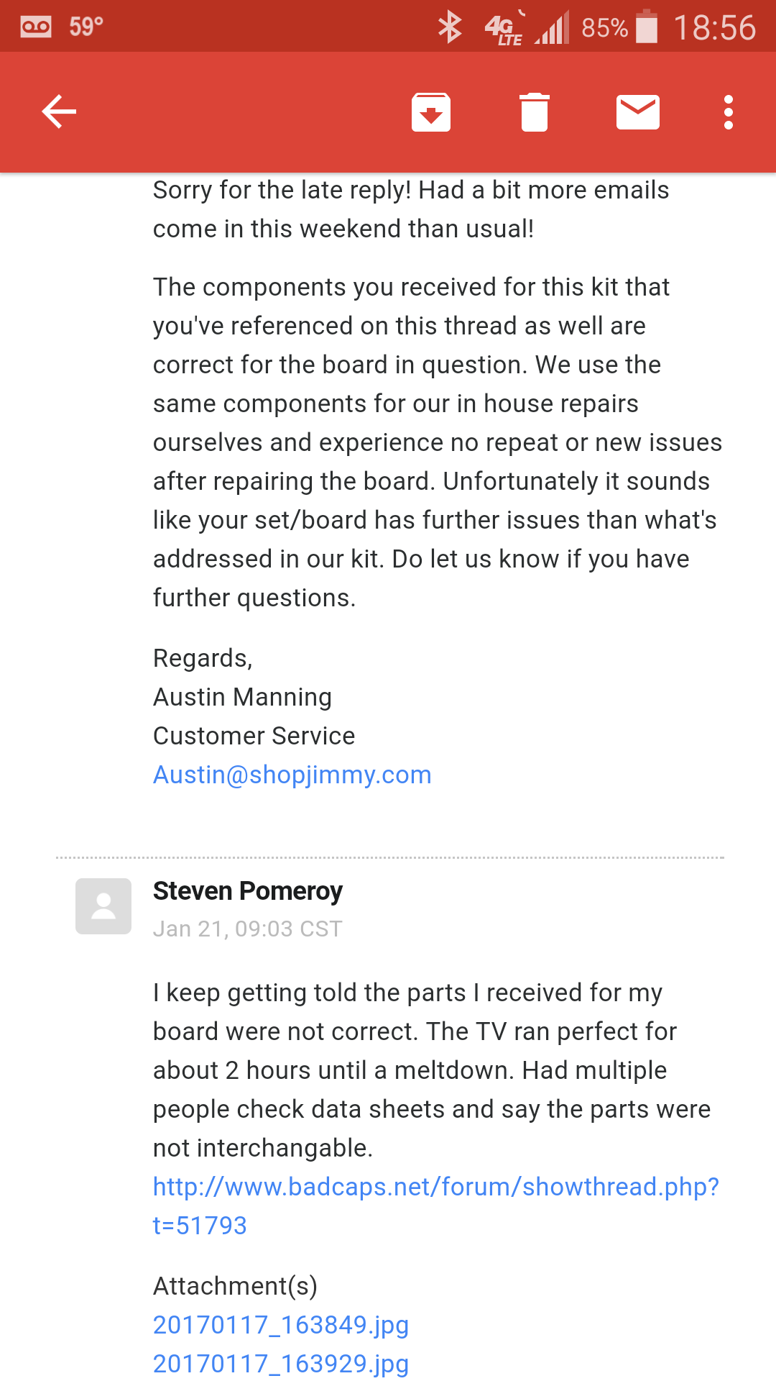Tap Steven Pomeroy's avatar placeholder
776x1381 pixels.
tap(103, 906)
